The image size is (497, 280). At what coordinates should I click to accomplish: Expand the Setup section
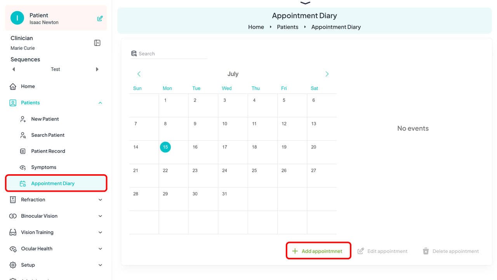click(x=100, y=265)
